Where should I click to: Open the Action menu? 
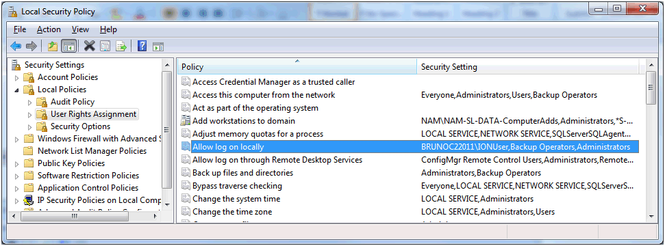click(x=49, y=29)
